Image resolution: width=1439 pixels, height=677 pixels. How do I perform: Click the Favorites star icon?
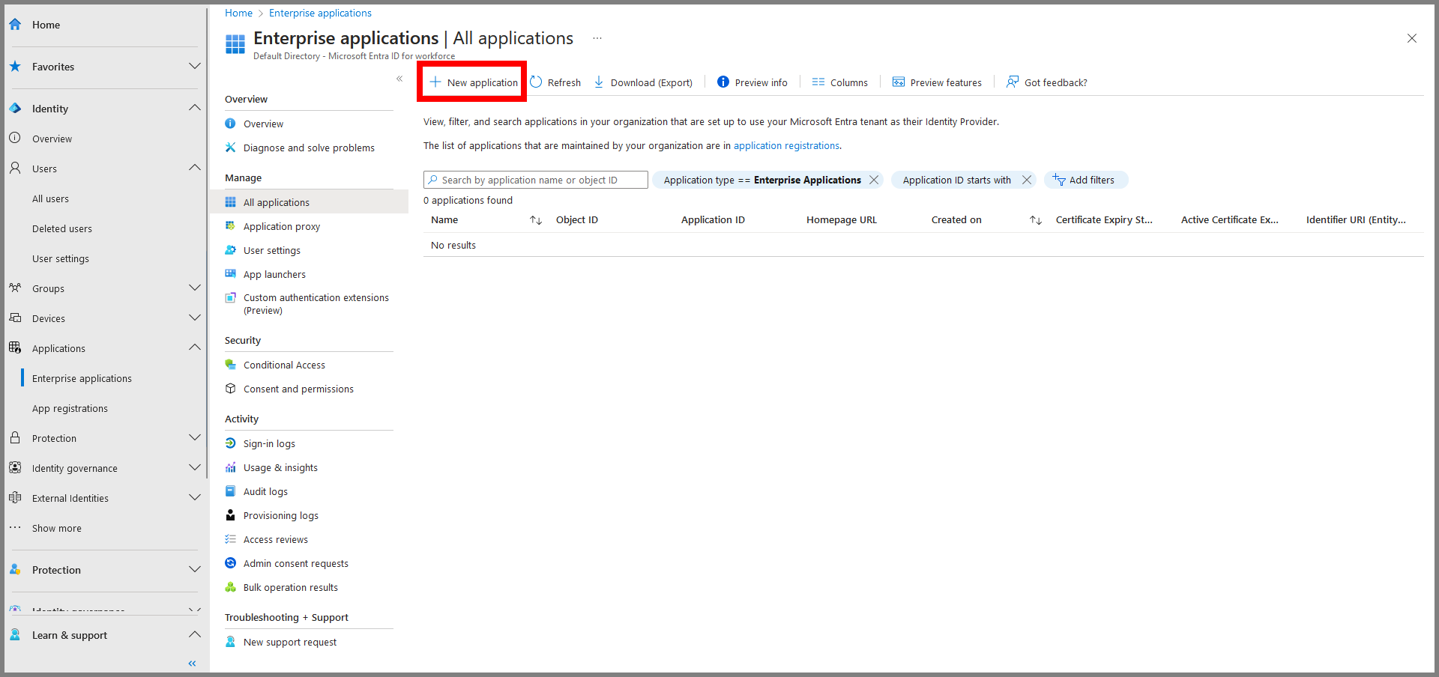pos(15,67)
